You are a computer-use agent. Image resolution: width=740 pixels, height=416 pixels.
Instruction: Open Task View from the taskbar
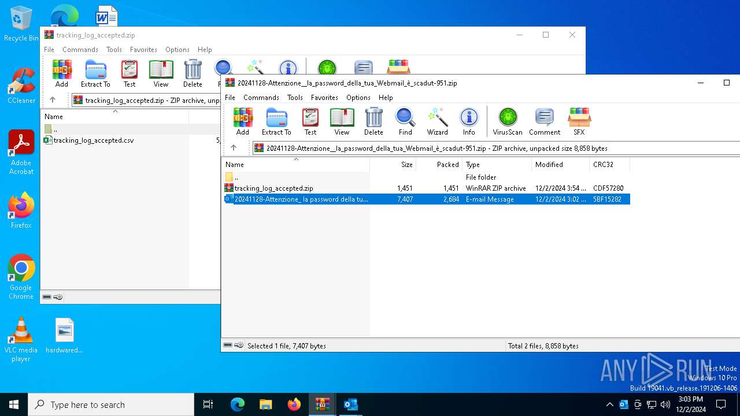pyautogui.click(x=208, y=404)
